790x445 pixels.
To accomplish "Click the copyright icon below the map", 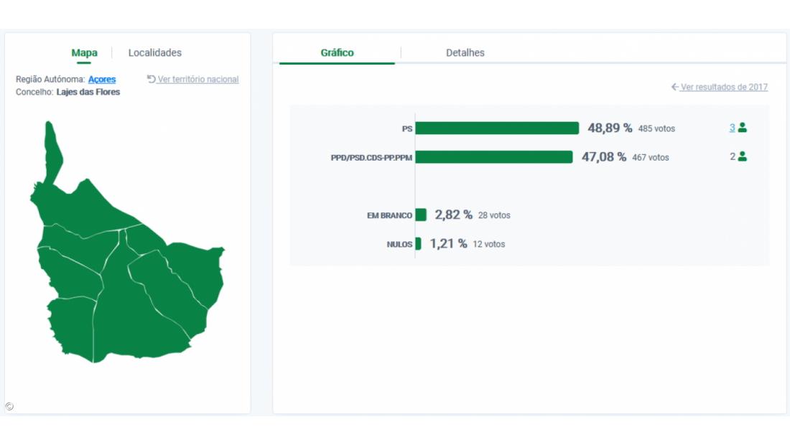I will pos(9,406).
